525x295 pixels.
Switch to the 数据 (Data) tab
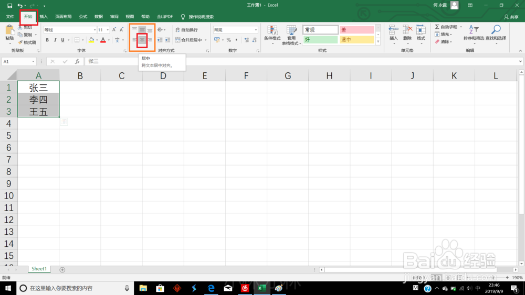coord(99,17)
